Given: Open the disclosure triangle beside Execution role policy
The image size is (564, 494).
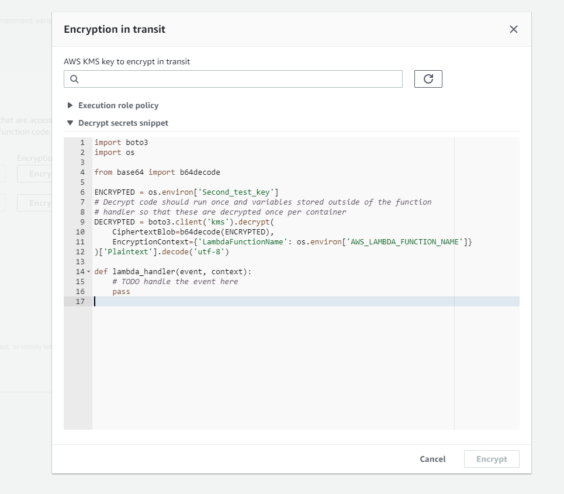Looking at the screenshot, I should (x=70, y=105).
